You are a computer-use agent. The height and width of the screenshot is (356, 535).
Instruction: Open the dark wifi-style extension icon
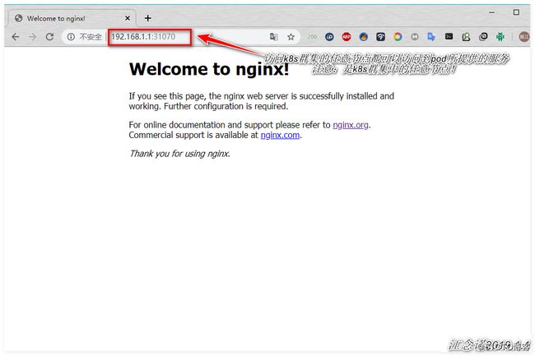[x=381, y=37]
